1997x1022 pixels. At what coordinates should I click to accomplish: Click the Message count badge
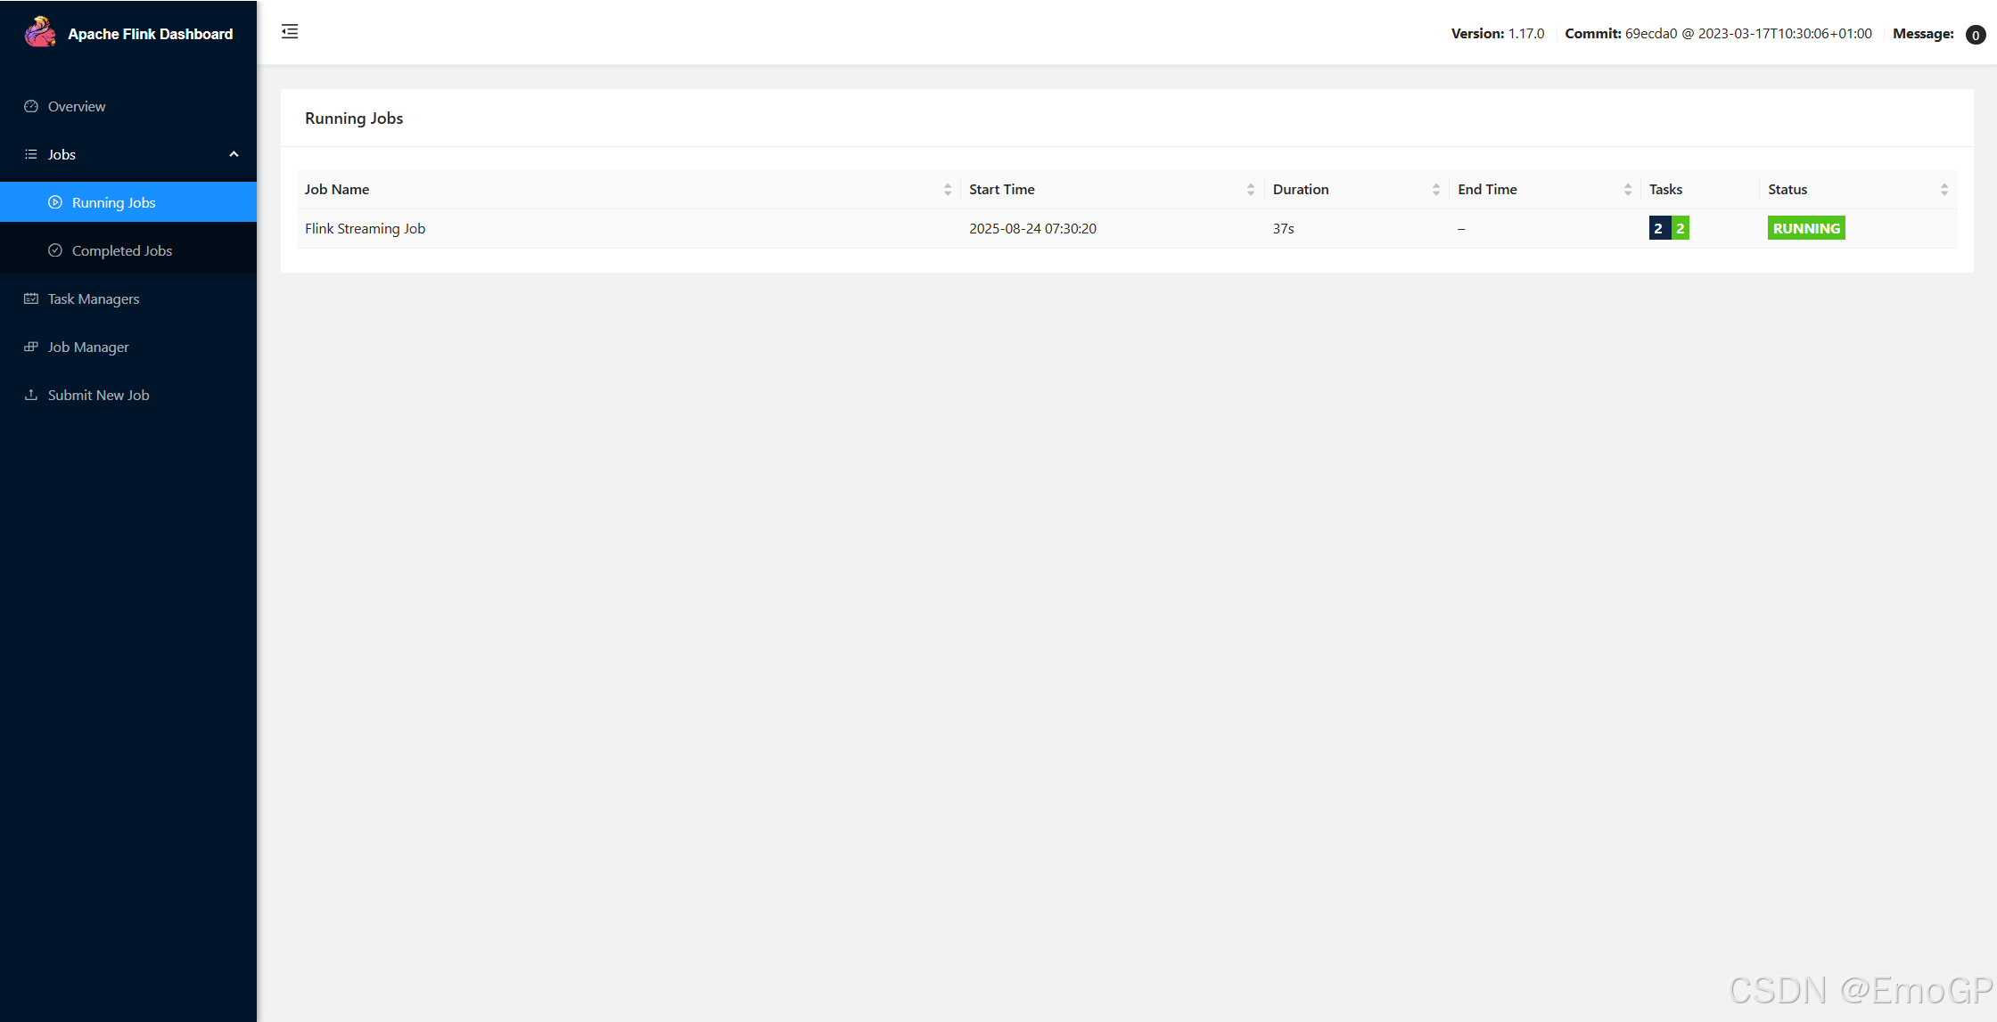pyautogui.click(x=1976, y=35)
